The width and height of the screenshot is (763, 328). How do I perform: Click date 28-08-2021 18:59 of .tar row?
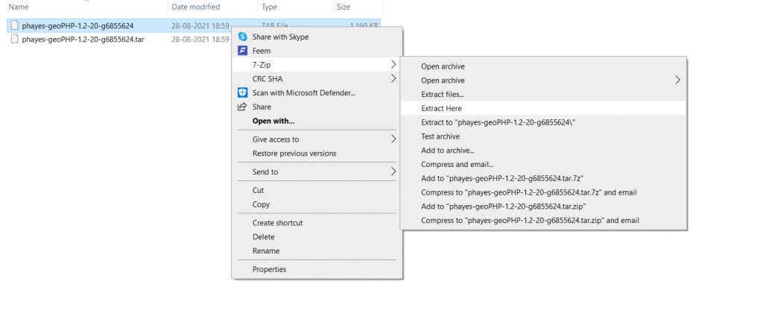(x=200, y=39)
